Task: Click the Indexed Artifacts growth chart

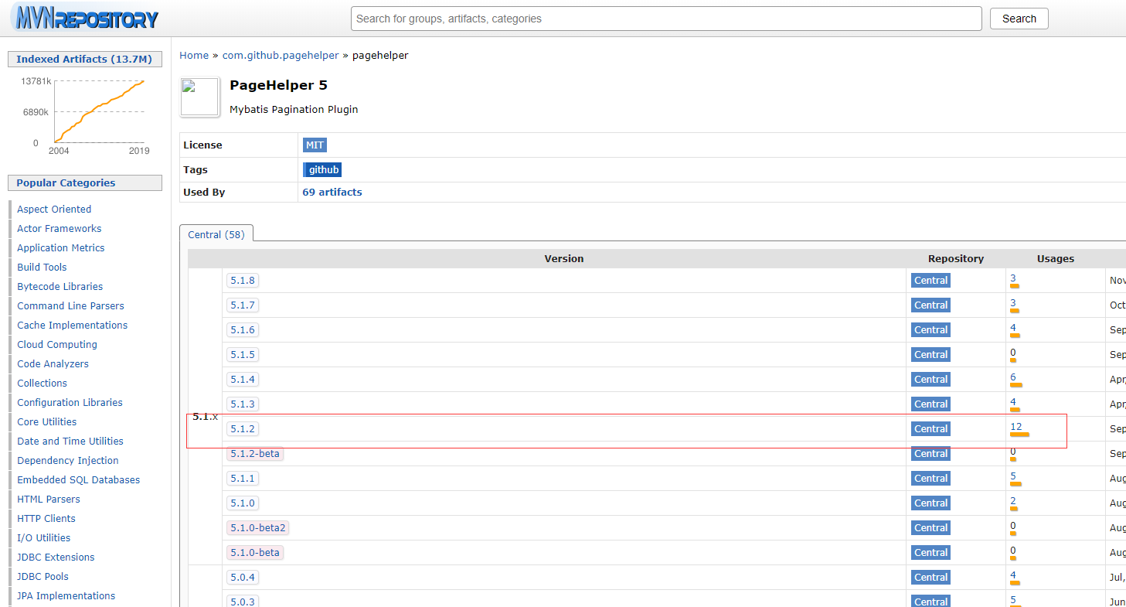Action: pos(84,114)
